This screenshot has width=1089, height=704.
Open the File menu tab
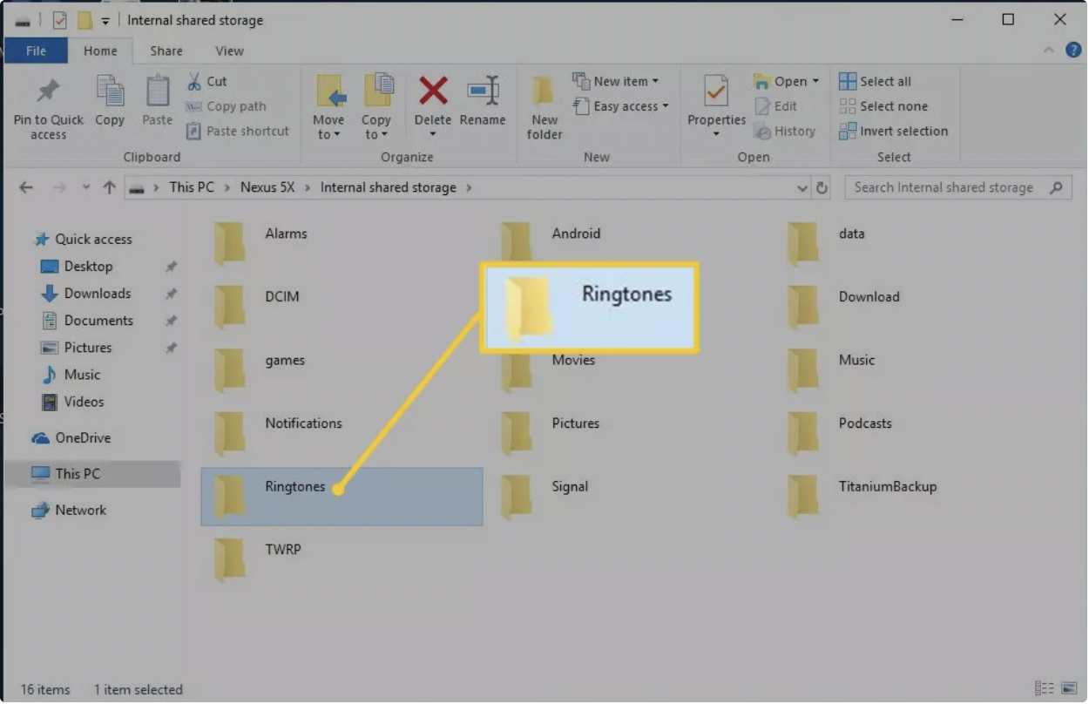point(36,51)
